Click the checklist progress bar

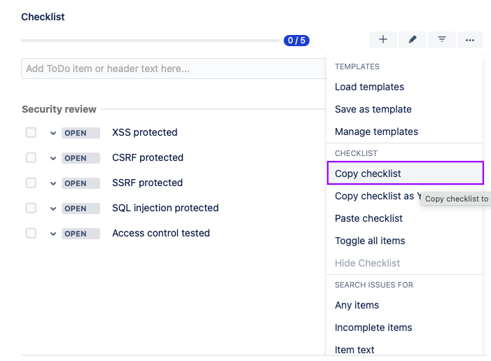151,41
